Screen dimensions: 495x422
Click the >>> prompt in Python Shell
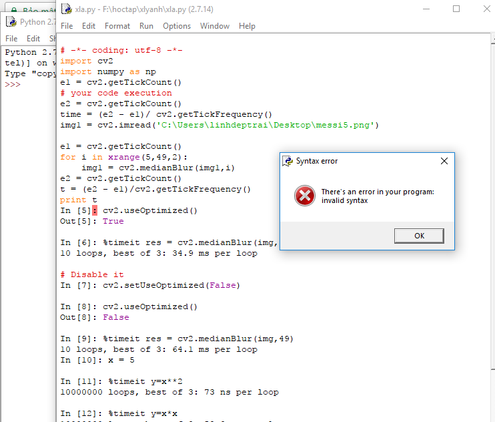coord(13,85)
